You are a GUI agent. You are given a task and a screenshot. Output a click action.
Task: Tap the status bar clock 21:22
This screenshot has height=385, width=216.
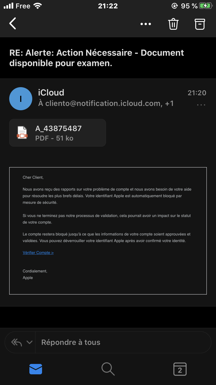(108, 6)
